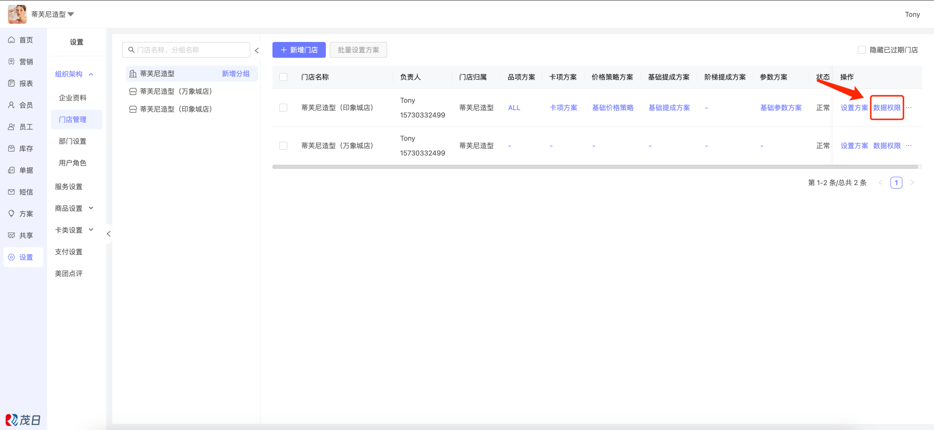Screen dimensions: 934x430
Task: Open 部门设置 in the settings menu
Action: coord(73,141)
